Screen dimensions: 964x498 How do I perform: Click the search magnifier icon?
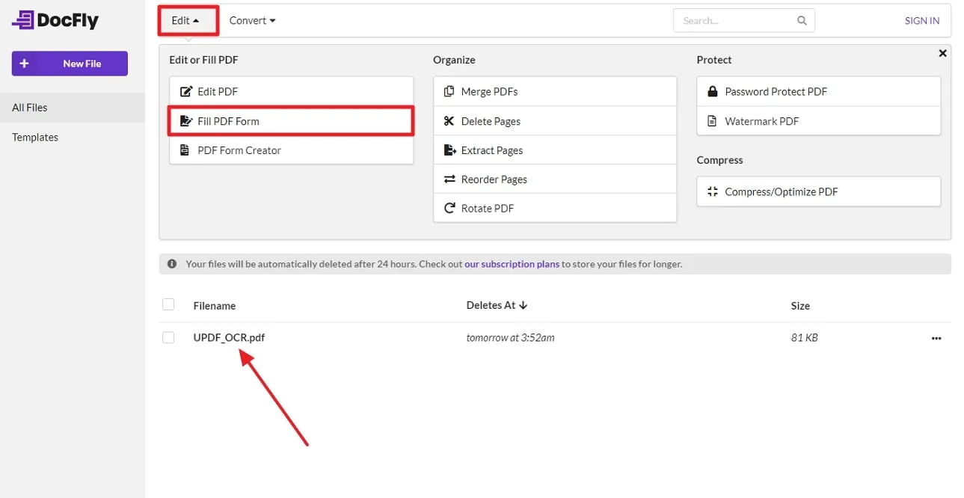click(x=801, y=20)
